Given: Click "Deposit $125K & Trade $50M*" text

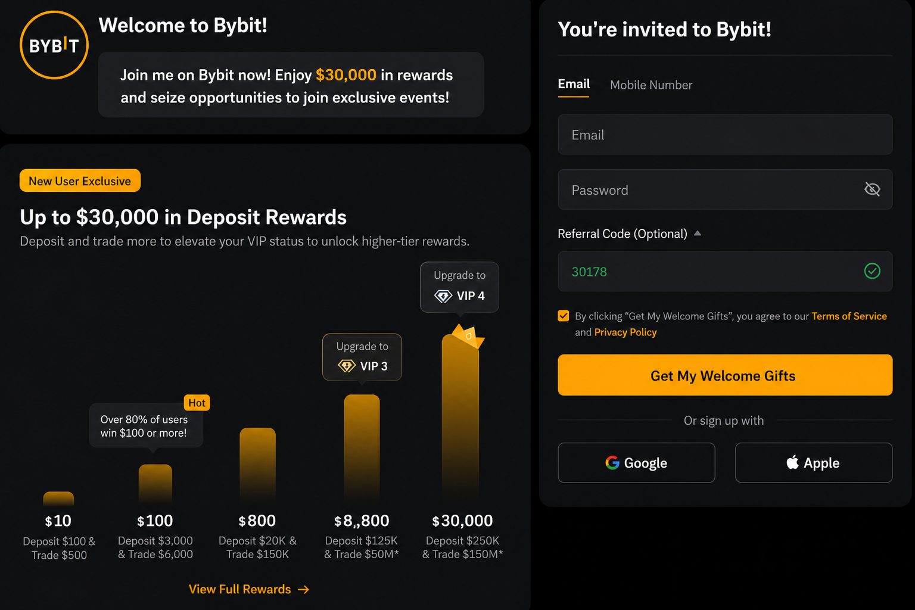Looking at the screenshot, I should pos(362,547).
